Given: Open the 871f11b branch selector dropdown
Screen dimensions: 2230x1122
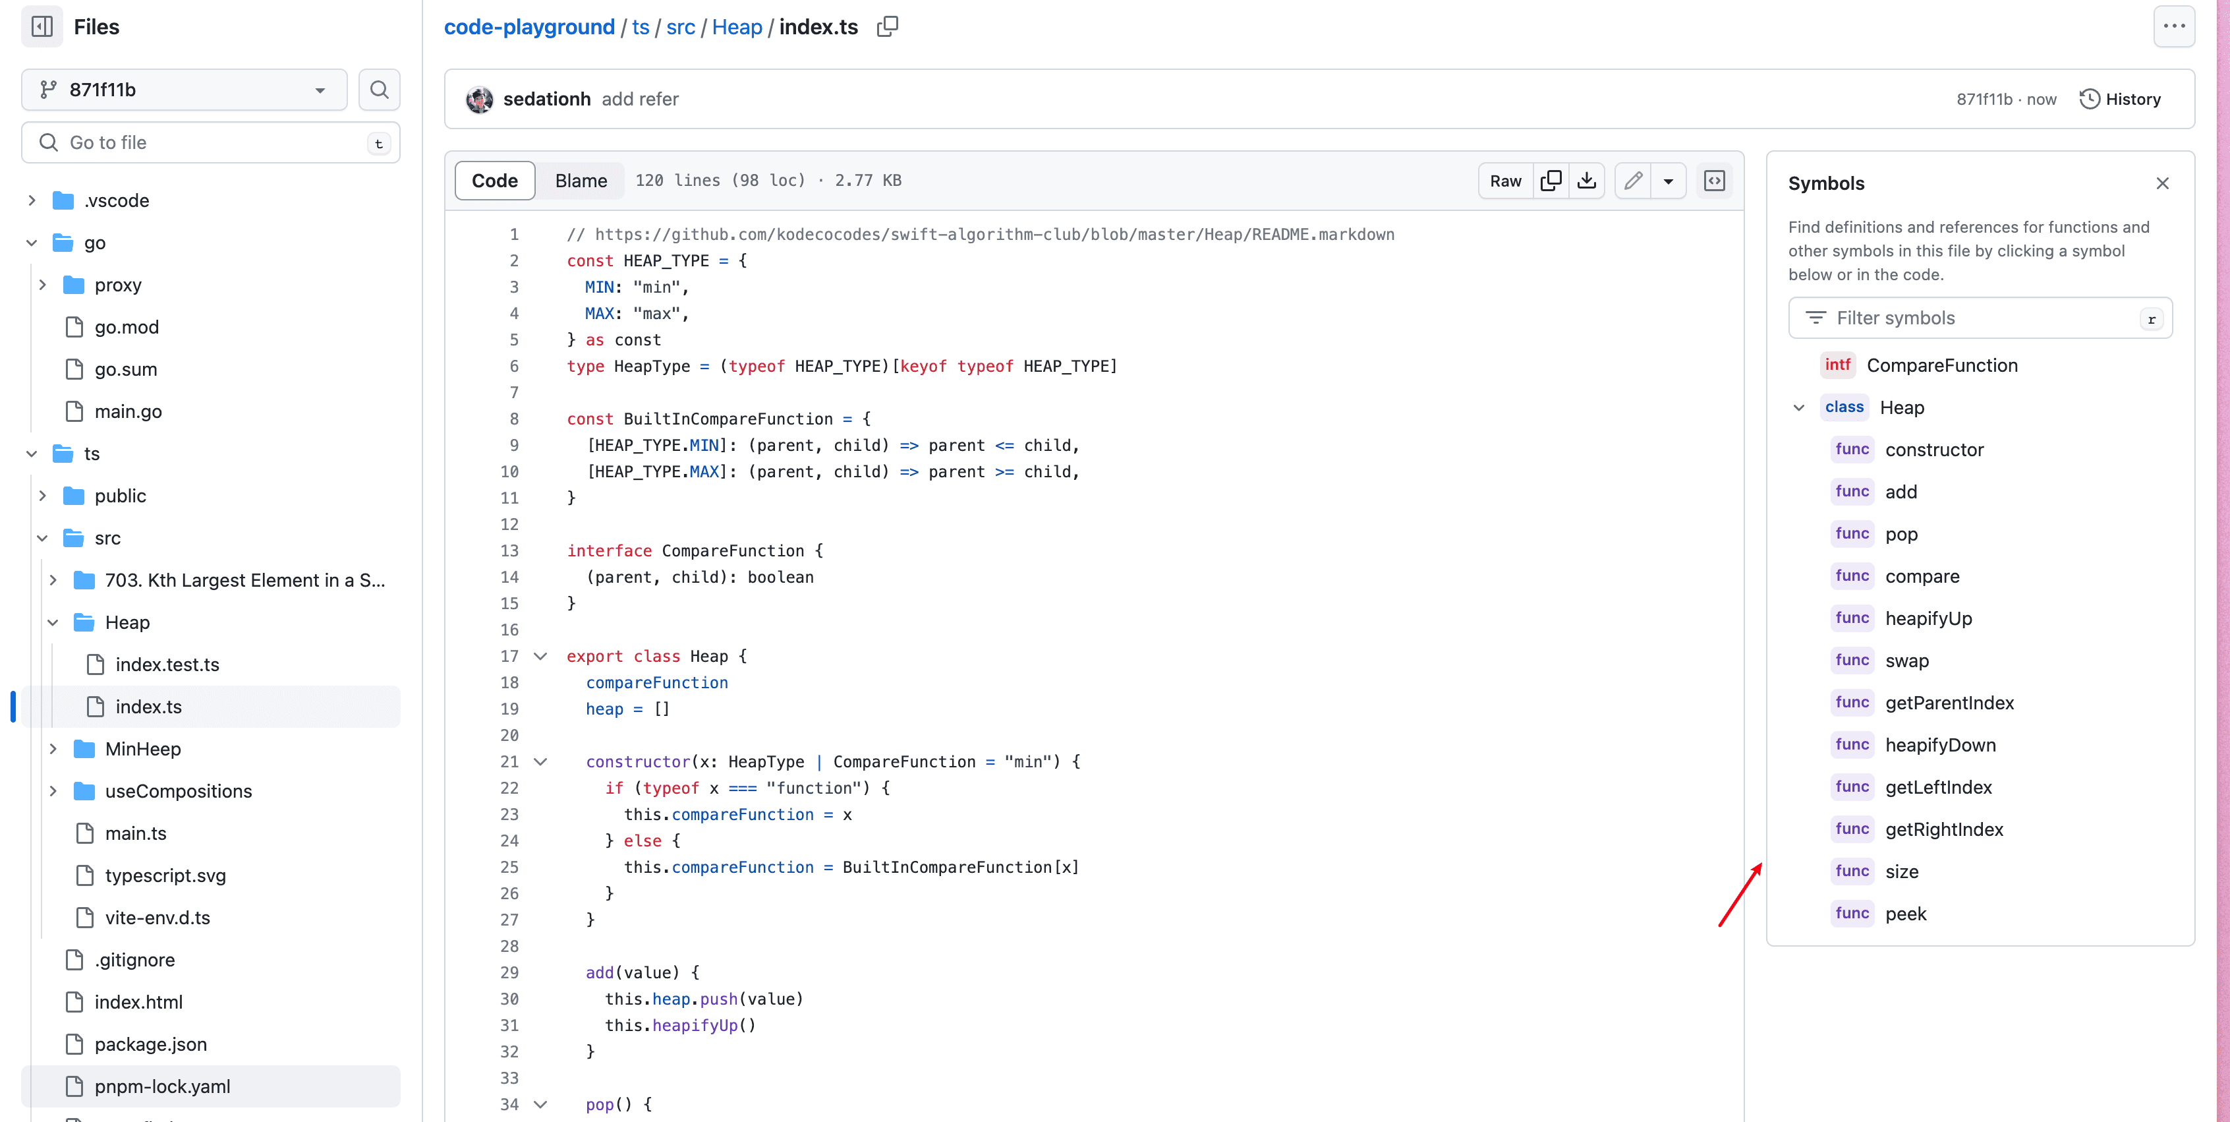Looking at the screenshot, I should (183, 89).
